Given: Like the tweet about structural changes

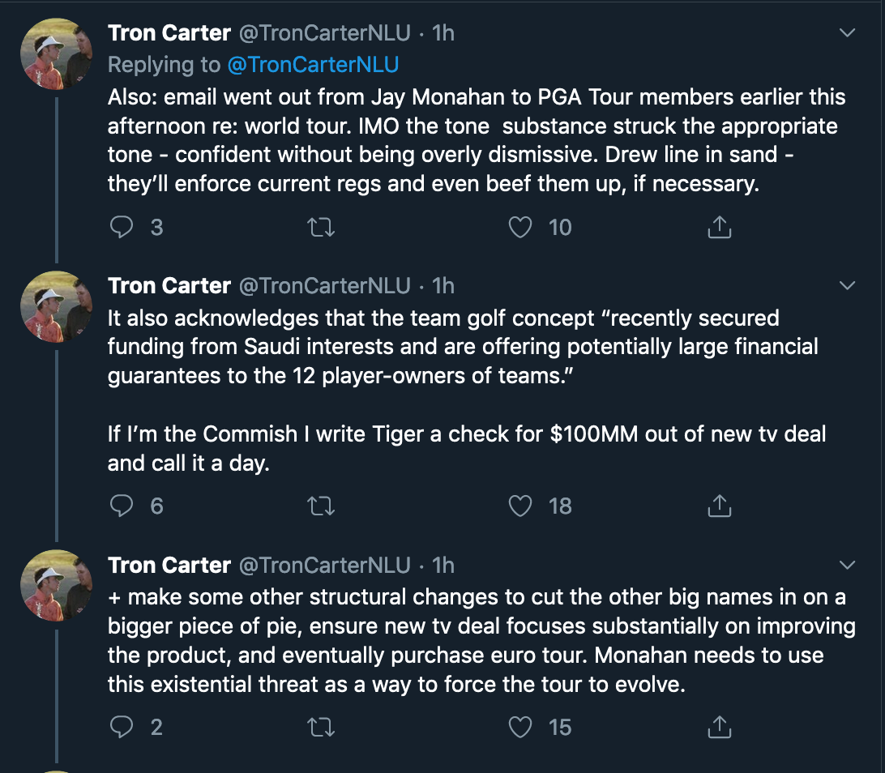Looking at the screenshot, I should pyautogui.click(x=519, y=727).
